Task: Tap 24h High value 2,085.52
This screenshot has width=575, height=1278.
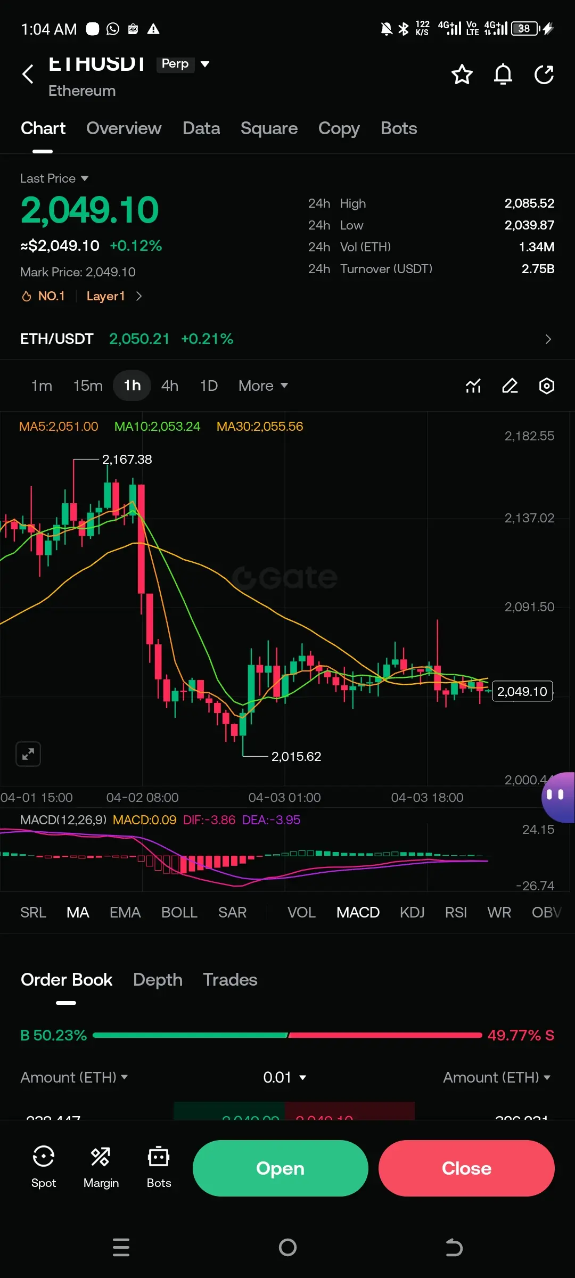Action: pyautogui.click(x=529, y=203)
